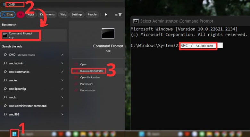250x137 pixels.
Task: Switch to the Documents filter tab
Action: click(x=47, y=14)
